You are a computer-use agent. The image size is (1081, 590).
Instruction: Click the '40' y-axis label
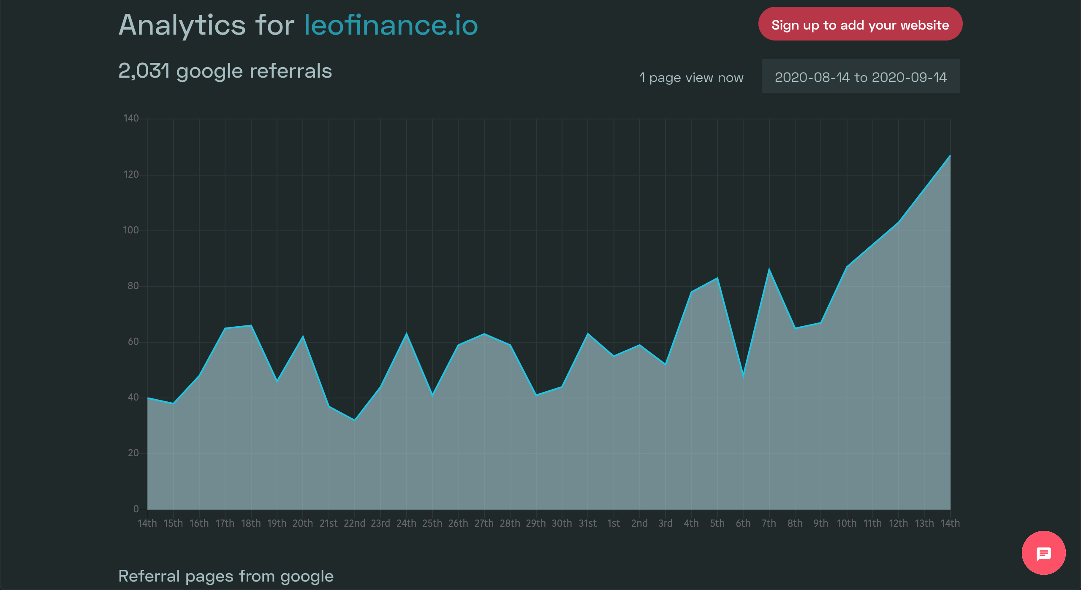[x=133, y=397]
